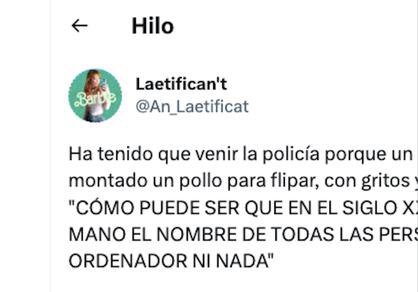Click the final line "ORDENADOR NI NADA"
The image size is (418, 292).
pos(171,261)
